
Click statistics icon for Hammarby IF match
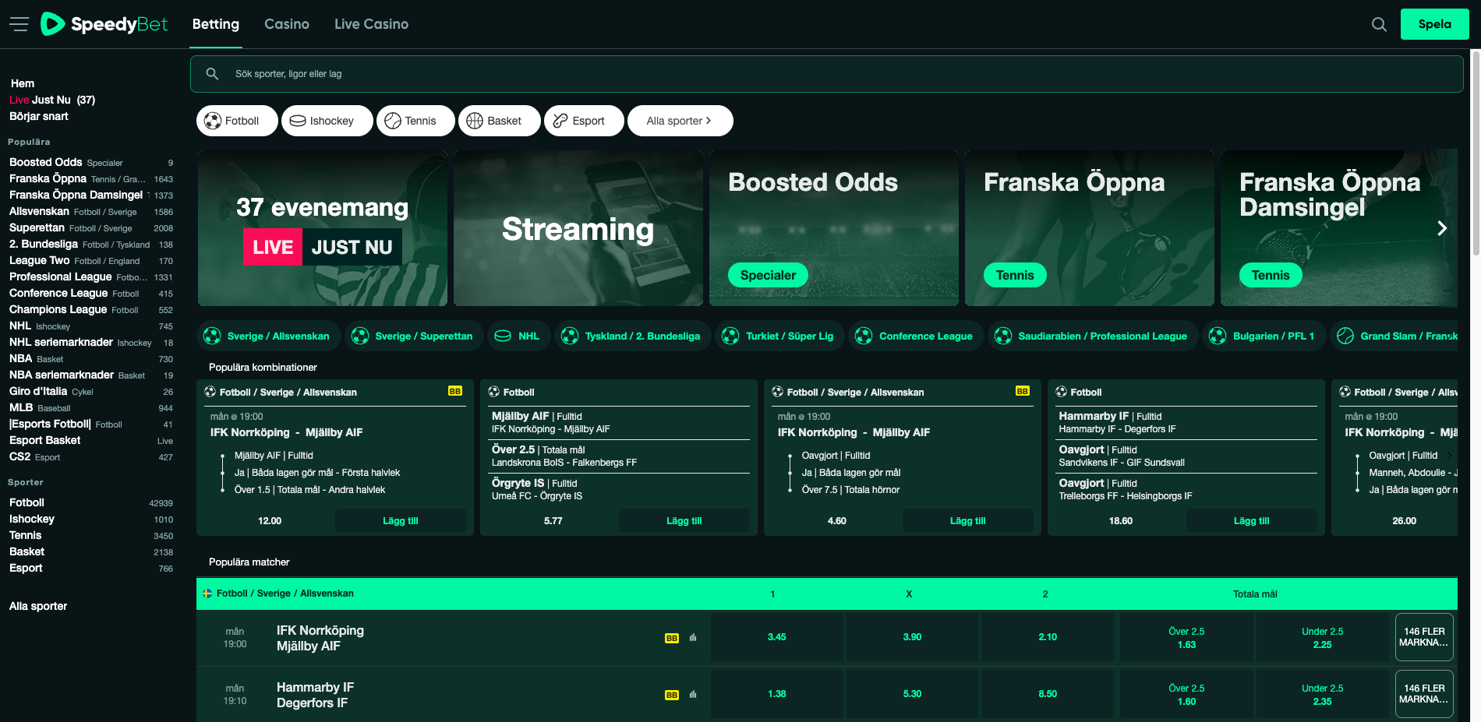[x=693, y=694]
